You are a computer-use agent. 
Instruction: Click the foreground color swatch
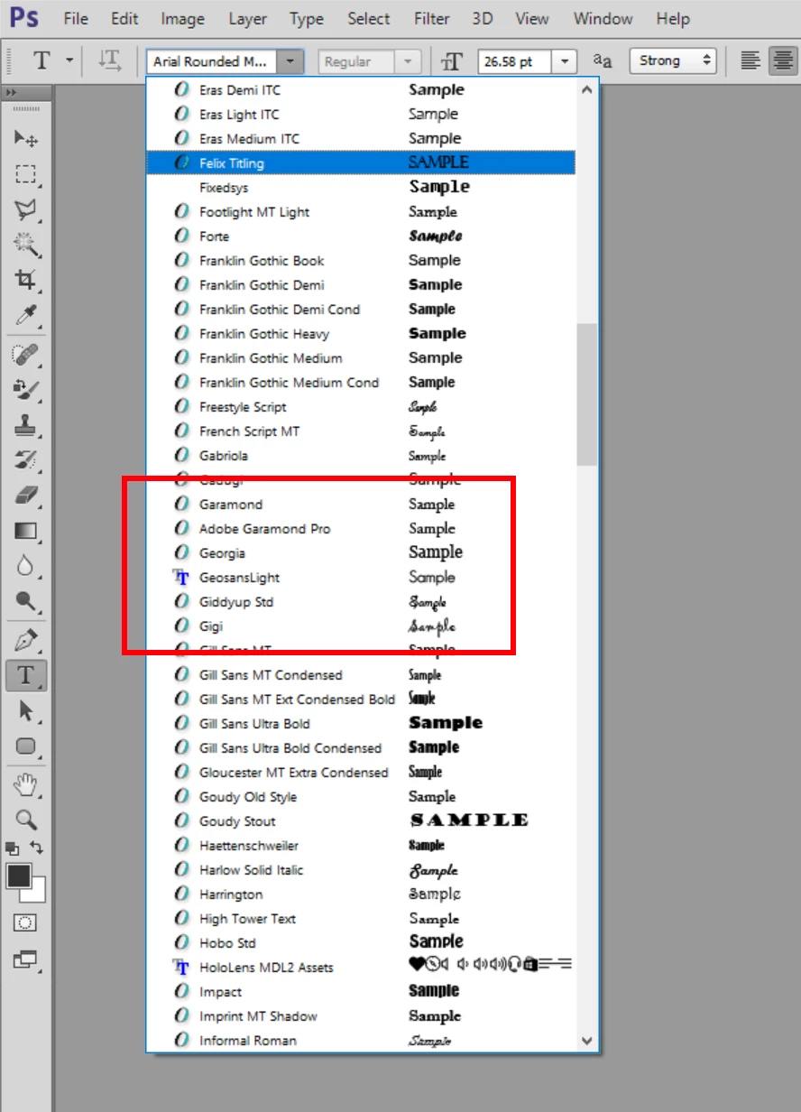pyautogui.click(x=18, y=875)
